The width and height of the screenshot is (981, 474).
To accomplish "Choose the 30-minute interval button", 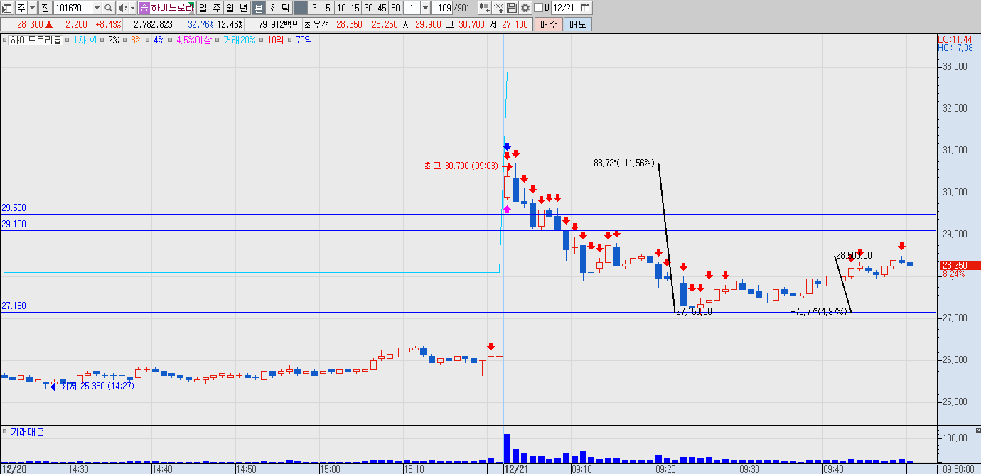I will [x=368, y=8].
